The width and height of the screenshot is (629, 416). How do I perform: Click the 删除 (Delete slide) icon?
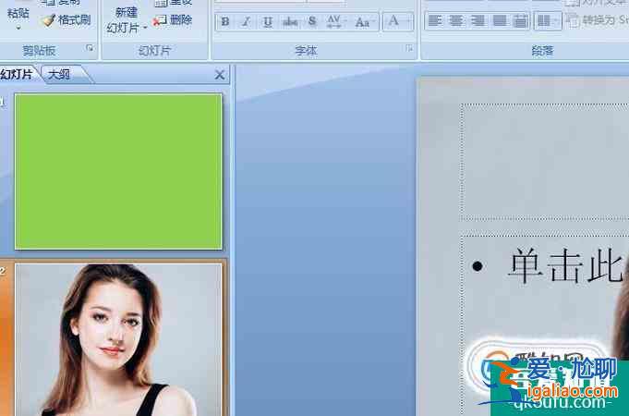pos(160,20)
